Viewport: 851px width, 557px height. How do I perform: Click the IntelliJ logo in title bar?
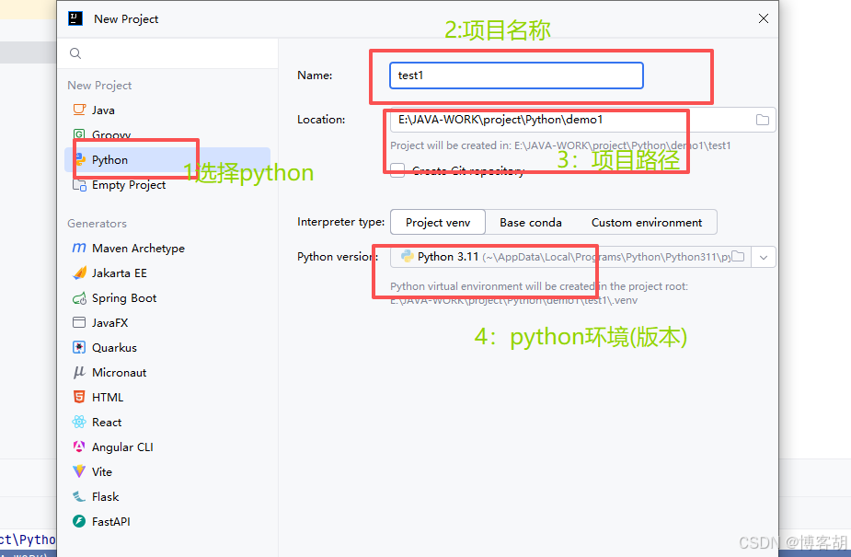75,18
